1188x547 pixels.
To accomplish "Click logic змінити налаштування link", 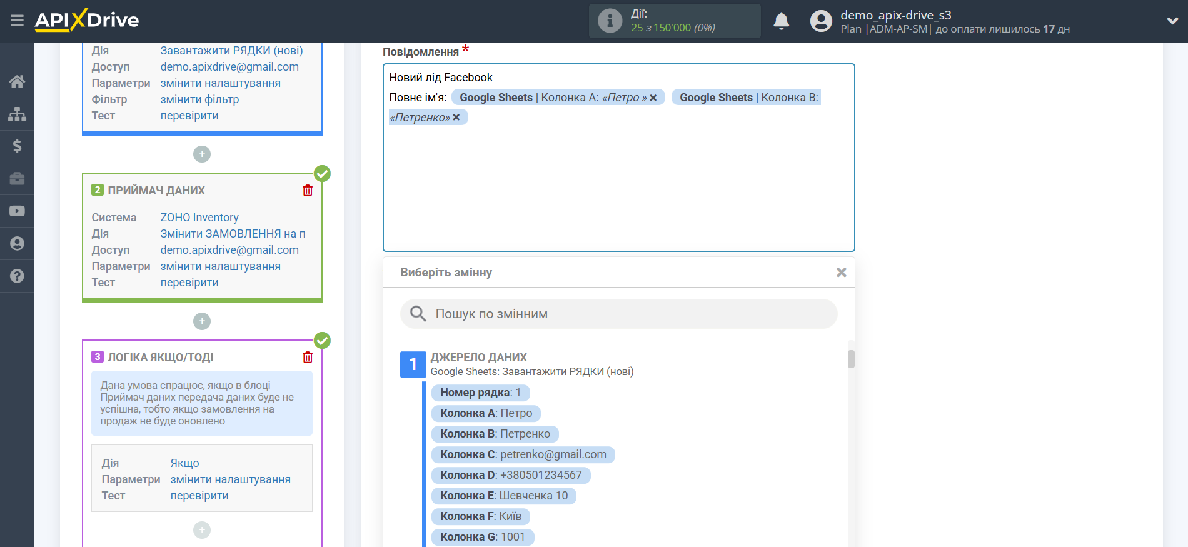I will coord(230,479).
